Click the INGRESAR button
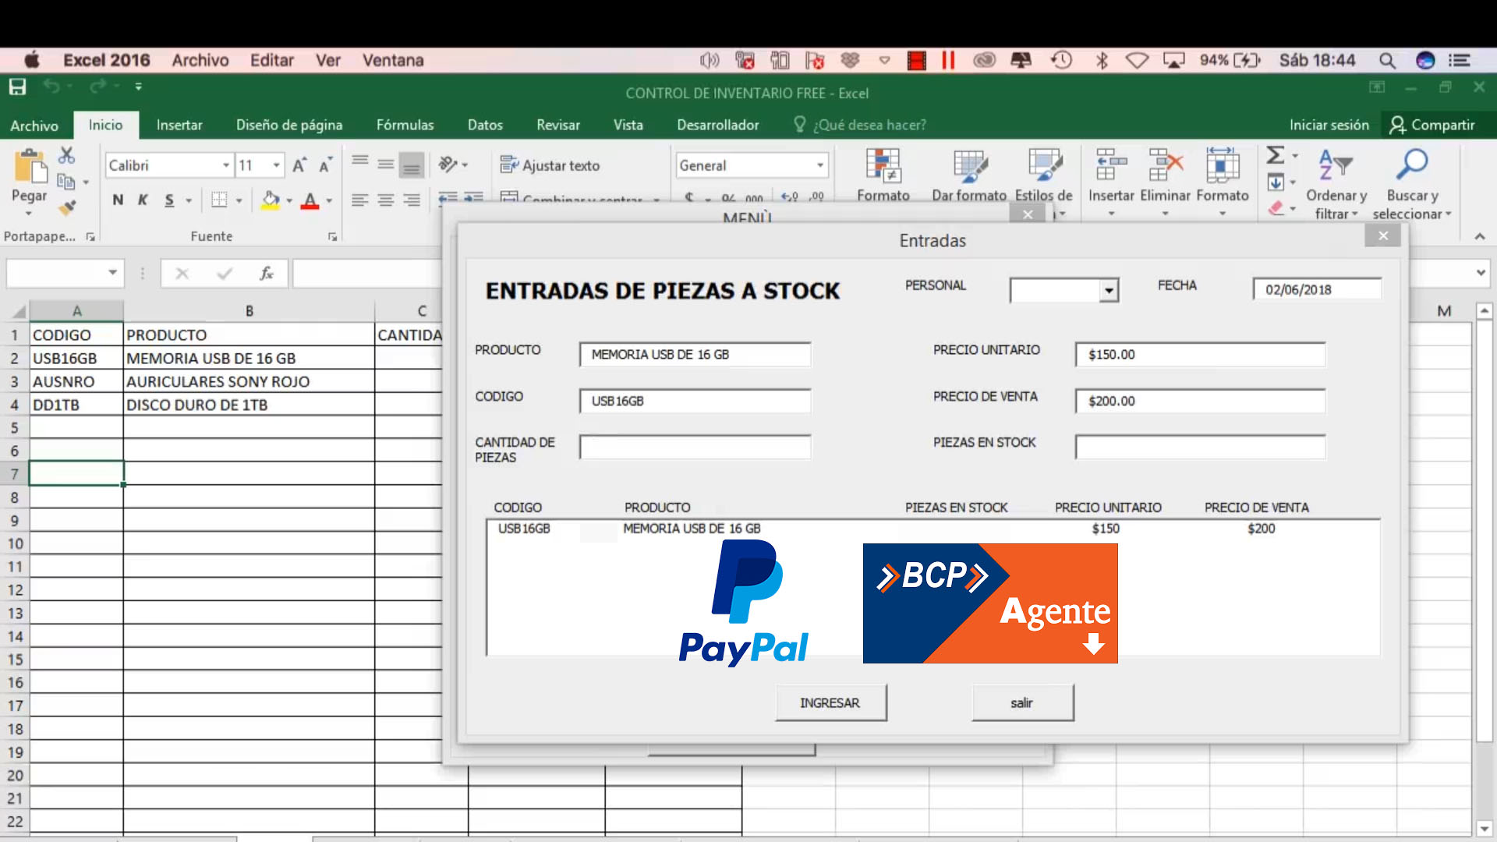The image size is (1497, 842). point(830,702)
